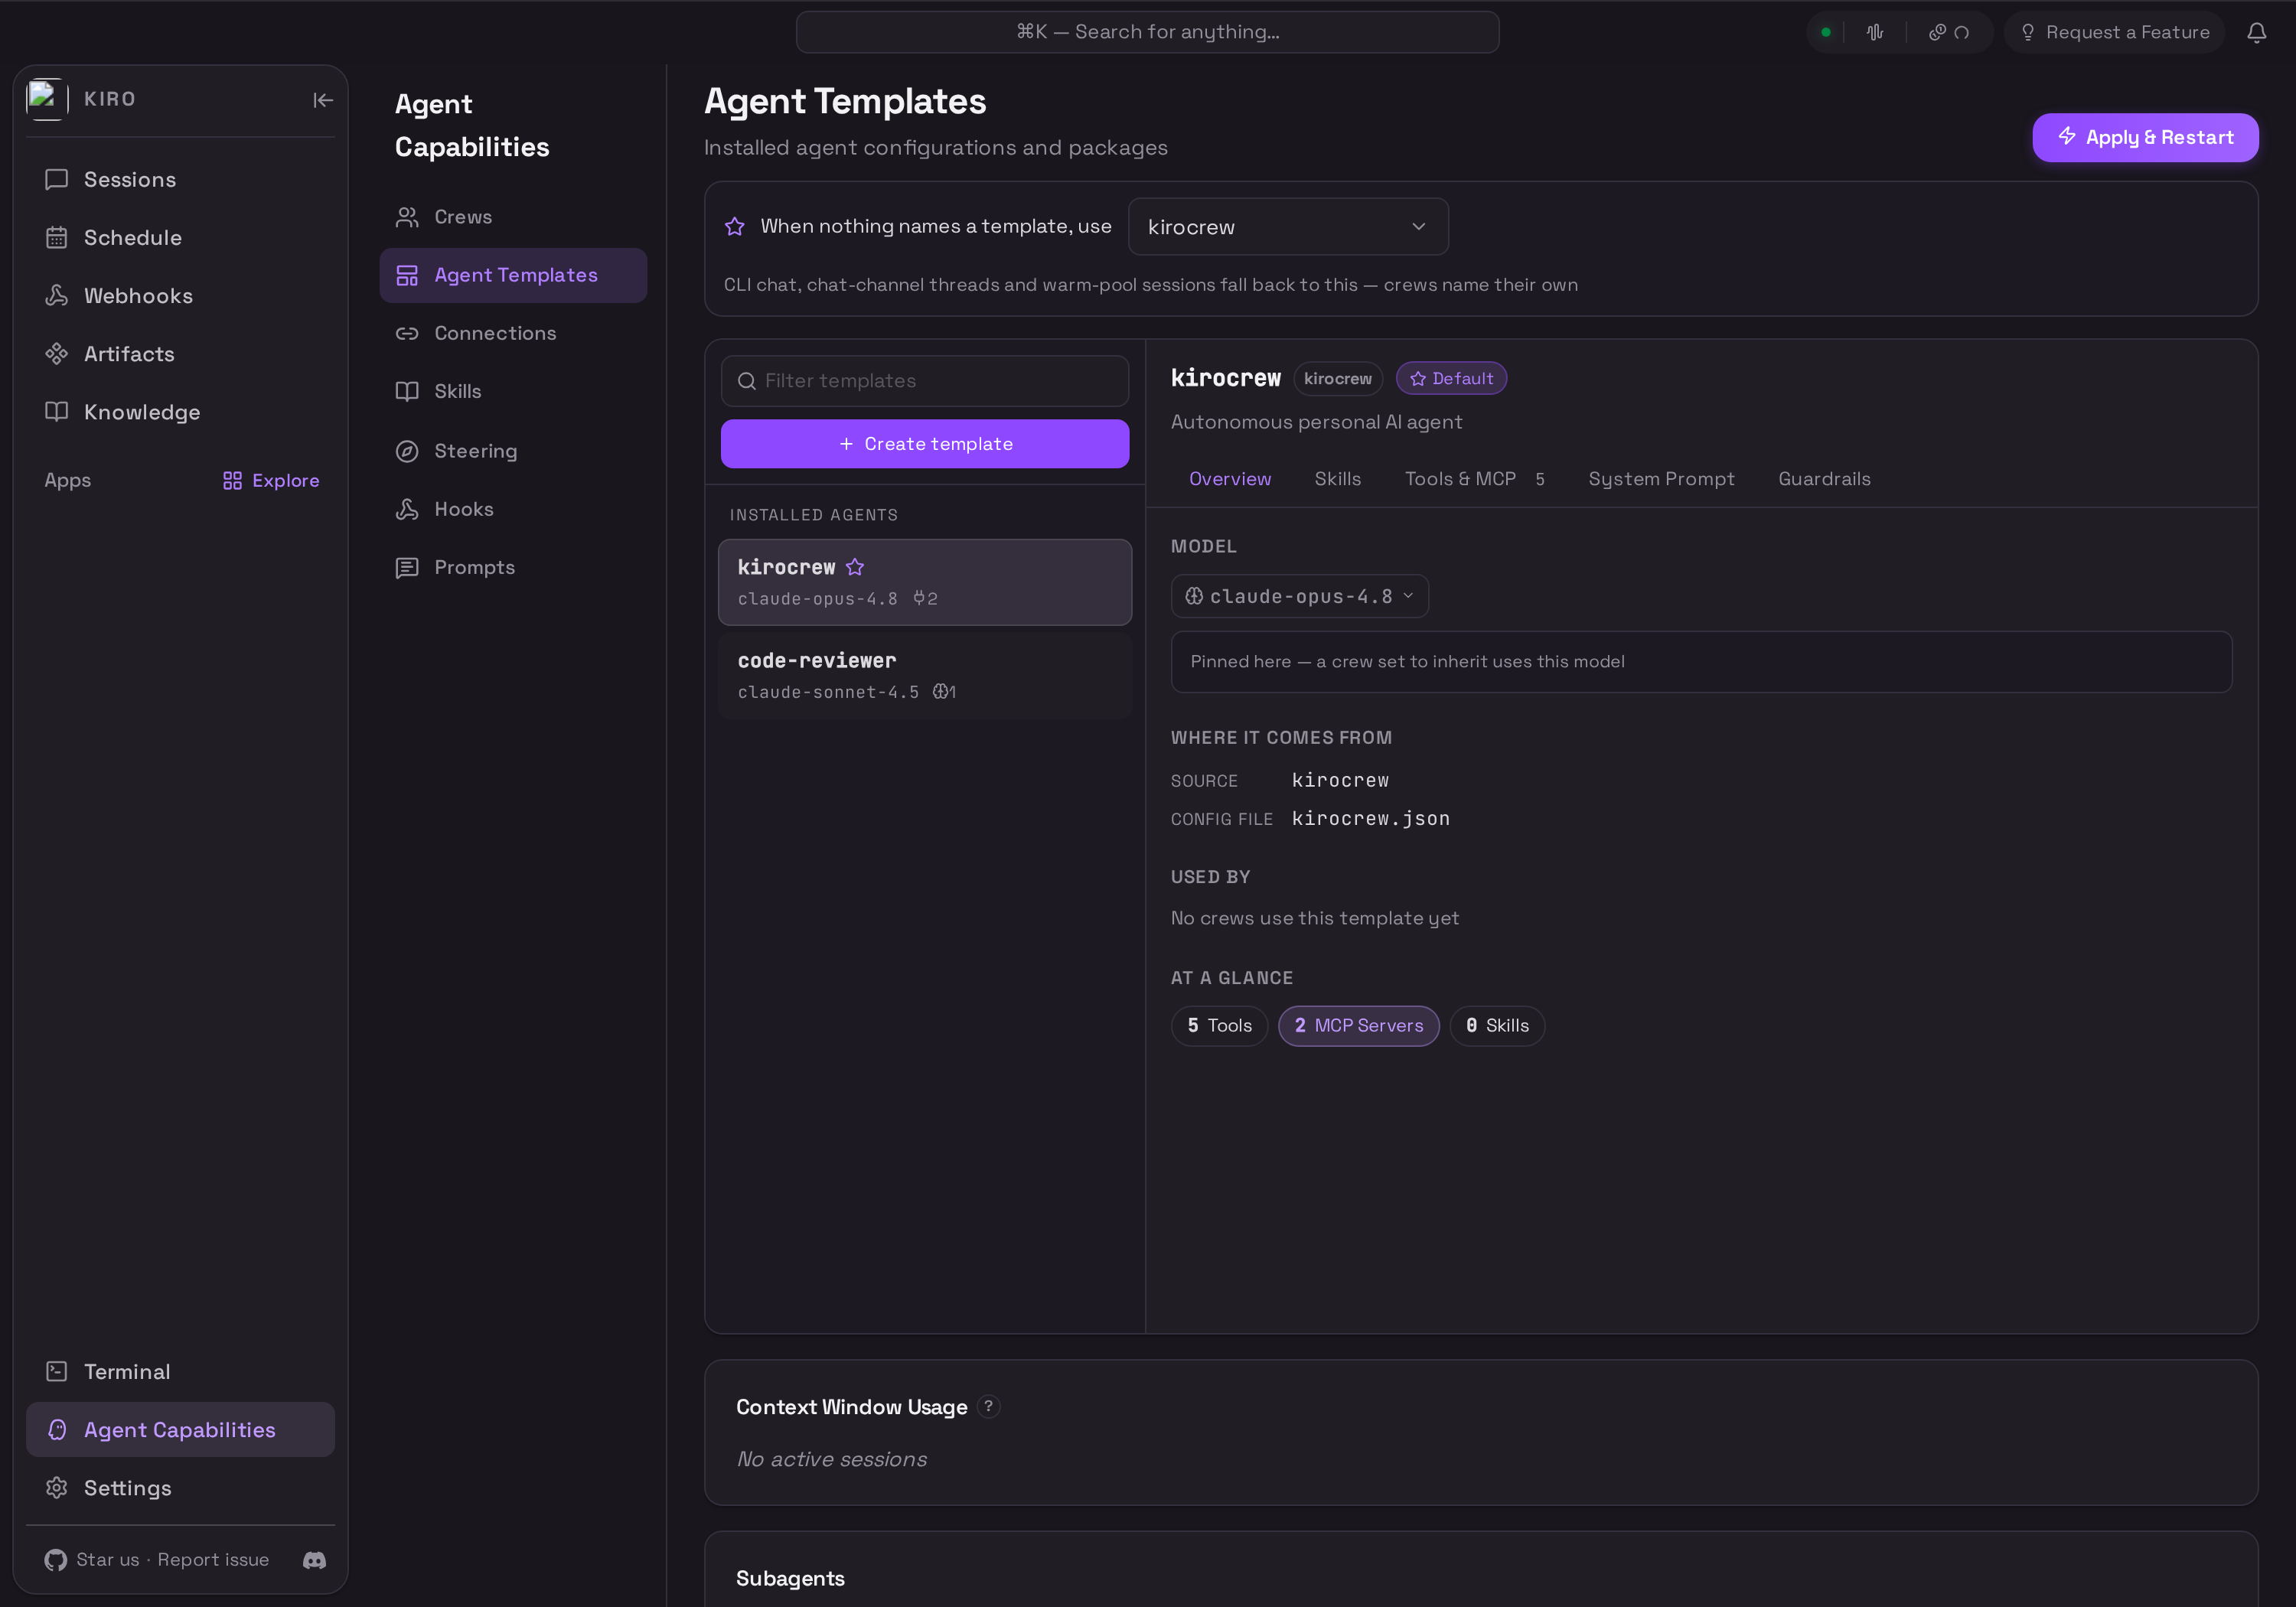Click the brain icon count on code-reviewer row
2296x1607 pixels.
tap(944, 692)
